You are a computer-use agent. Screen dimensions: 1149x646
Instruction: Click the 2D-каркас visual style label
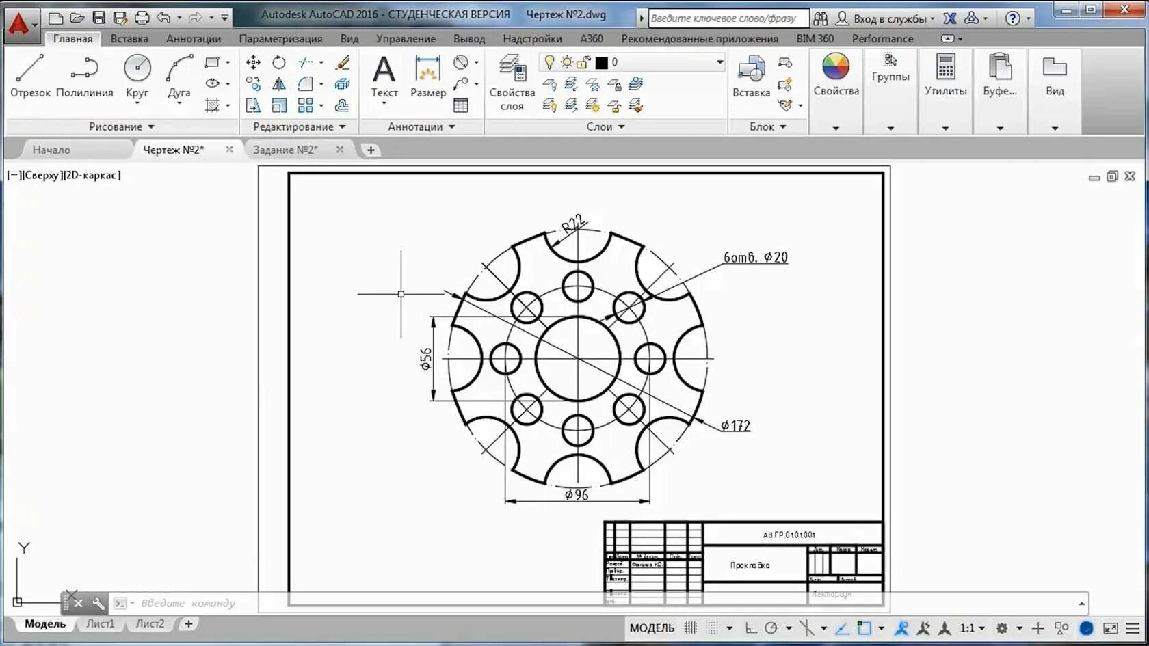tap(92, 175)
